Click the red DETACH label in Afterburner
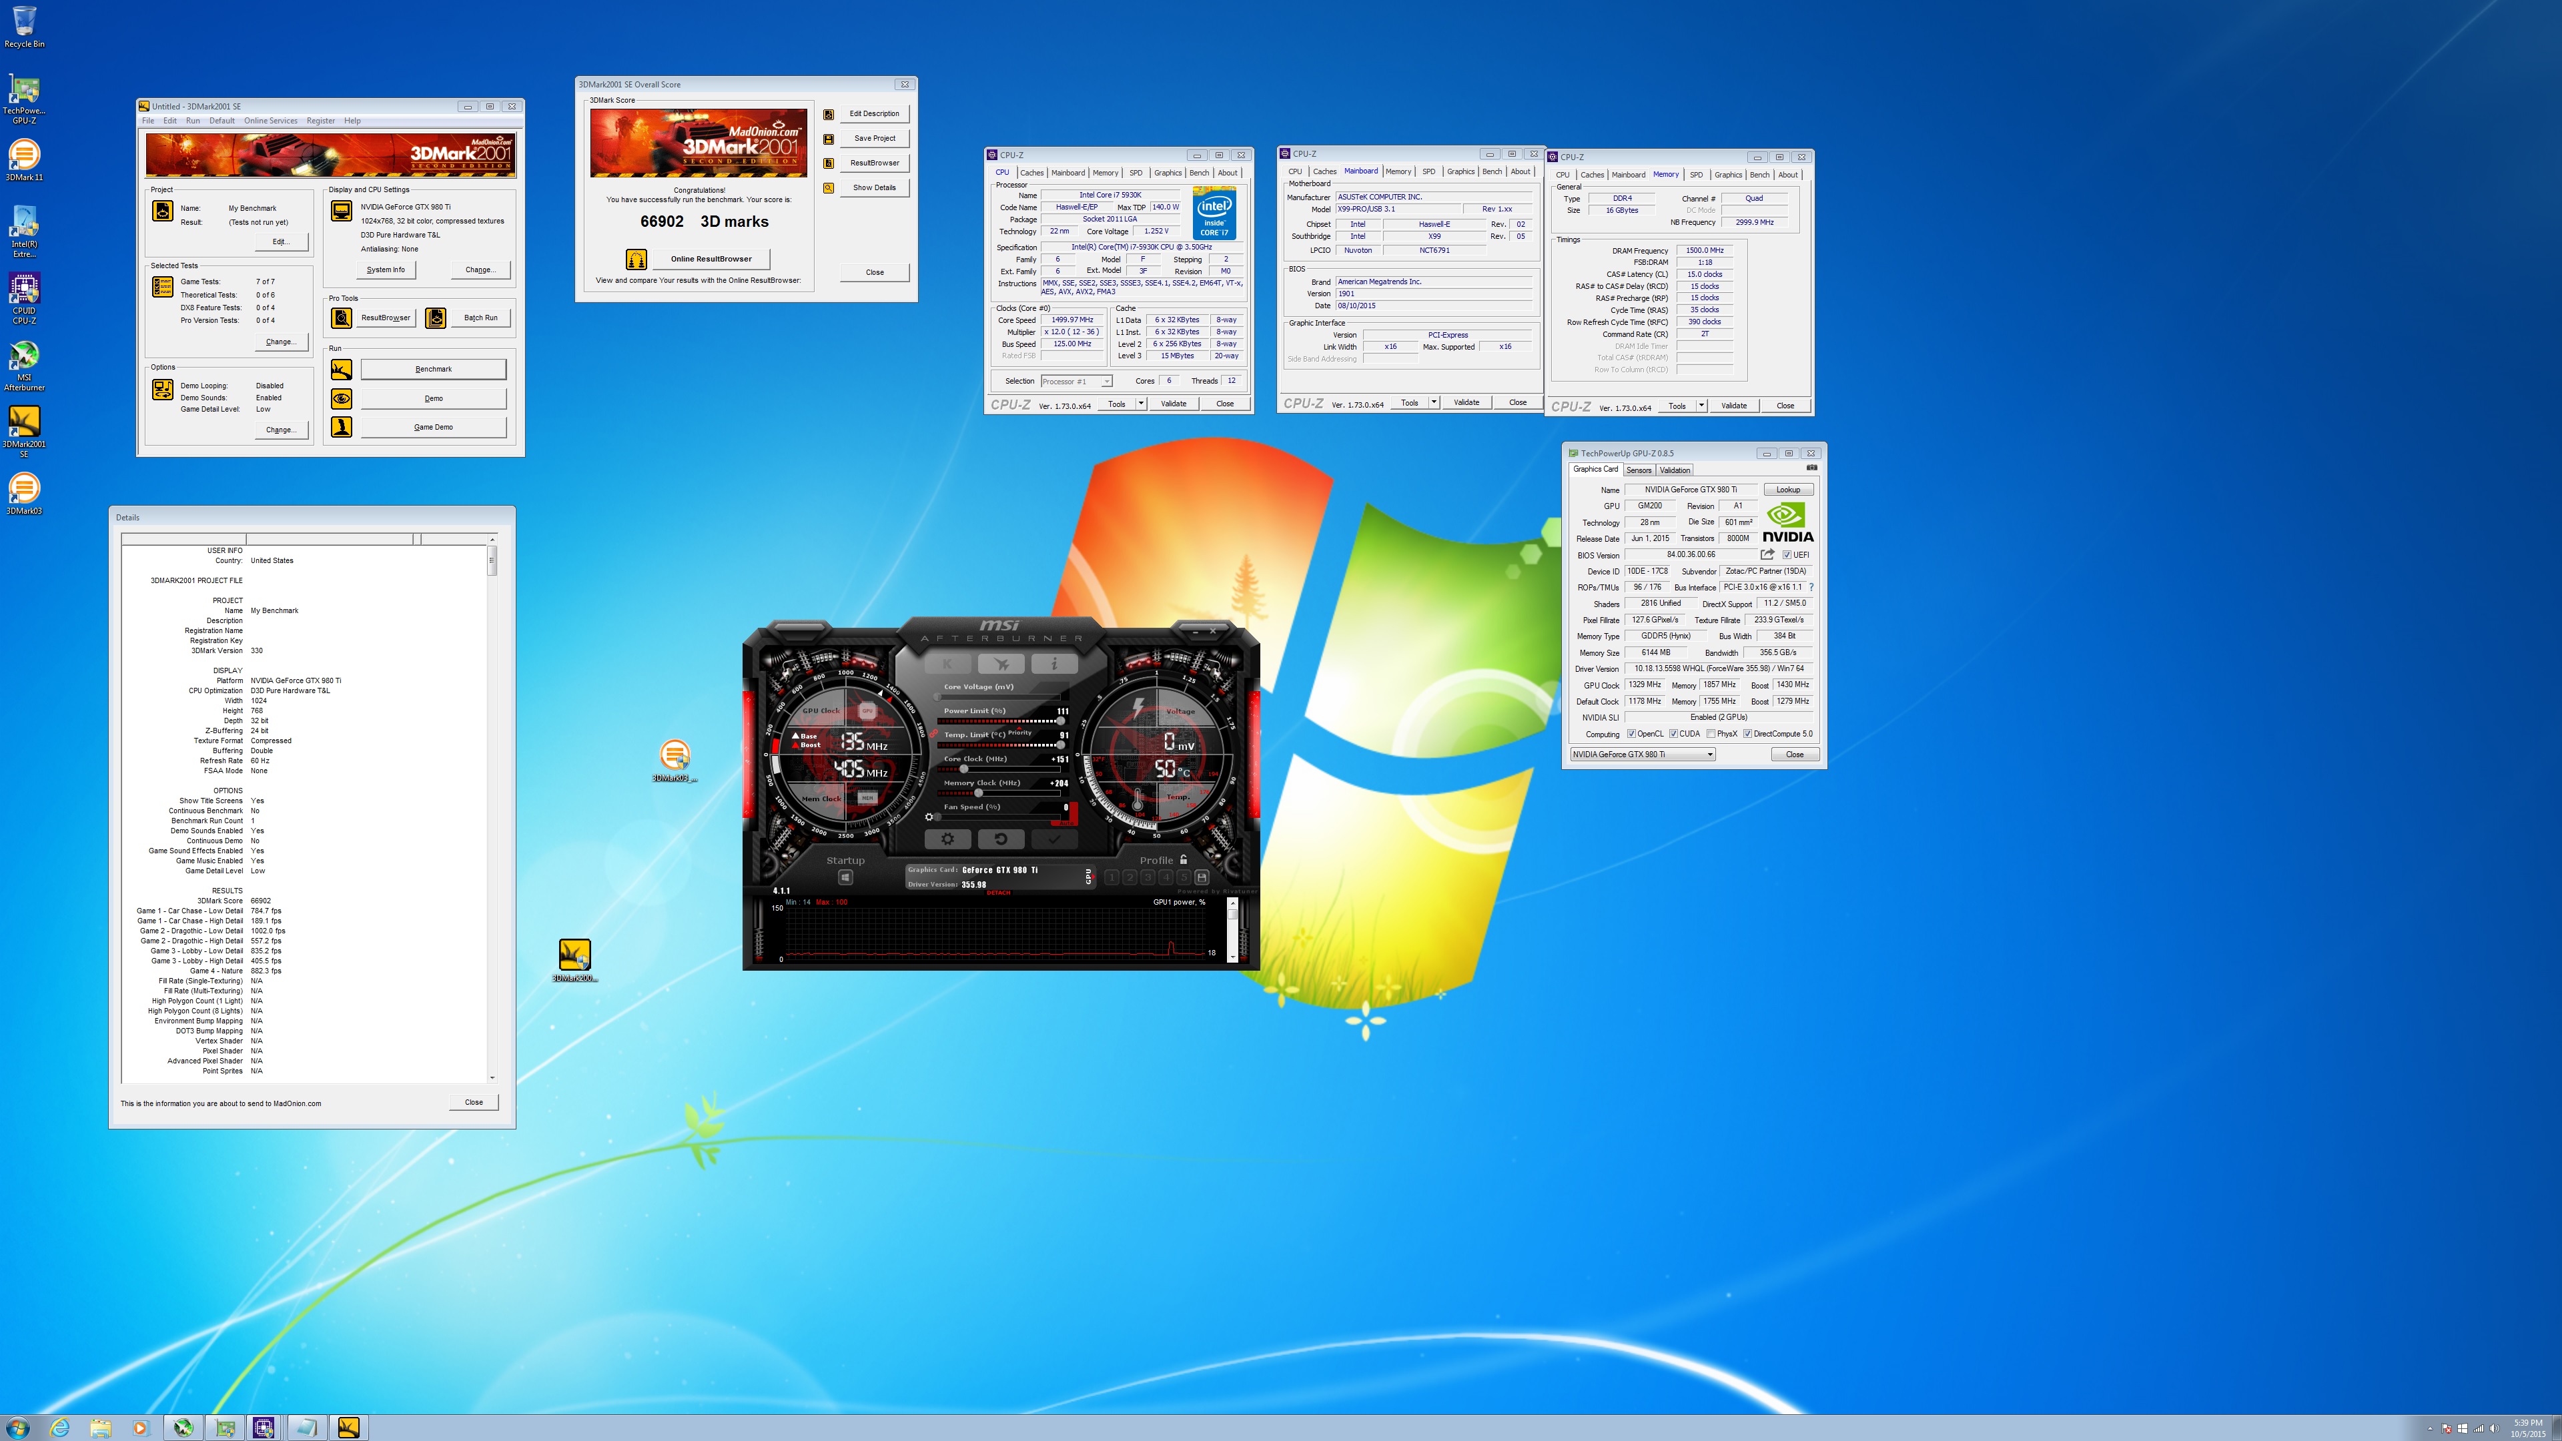Screen dimensions: 2562x1441 (997, 892)
